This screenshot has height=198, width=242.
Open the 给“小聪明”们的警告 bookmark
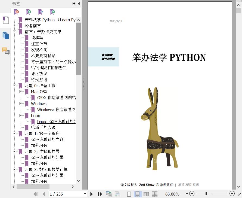[49, 68]
